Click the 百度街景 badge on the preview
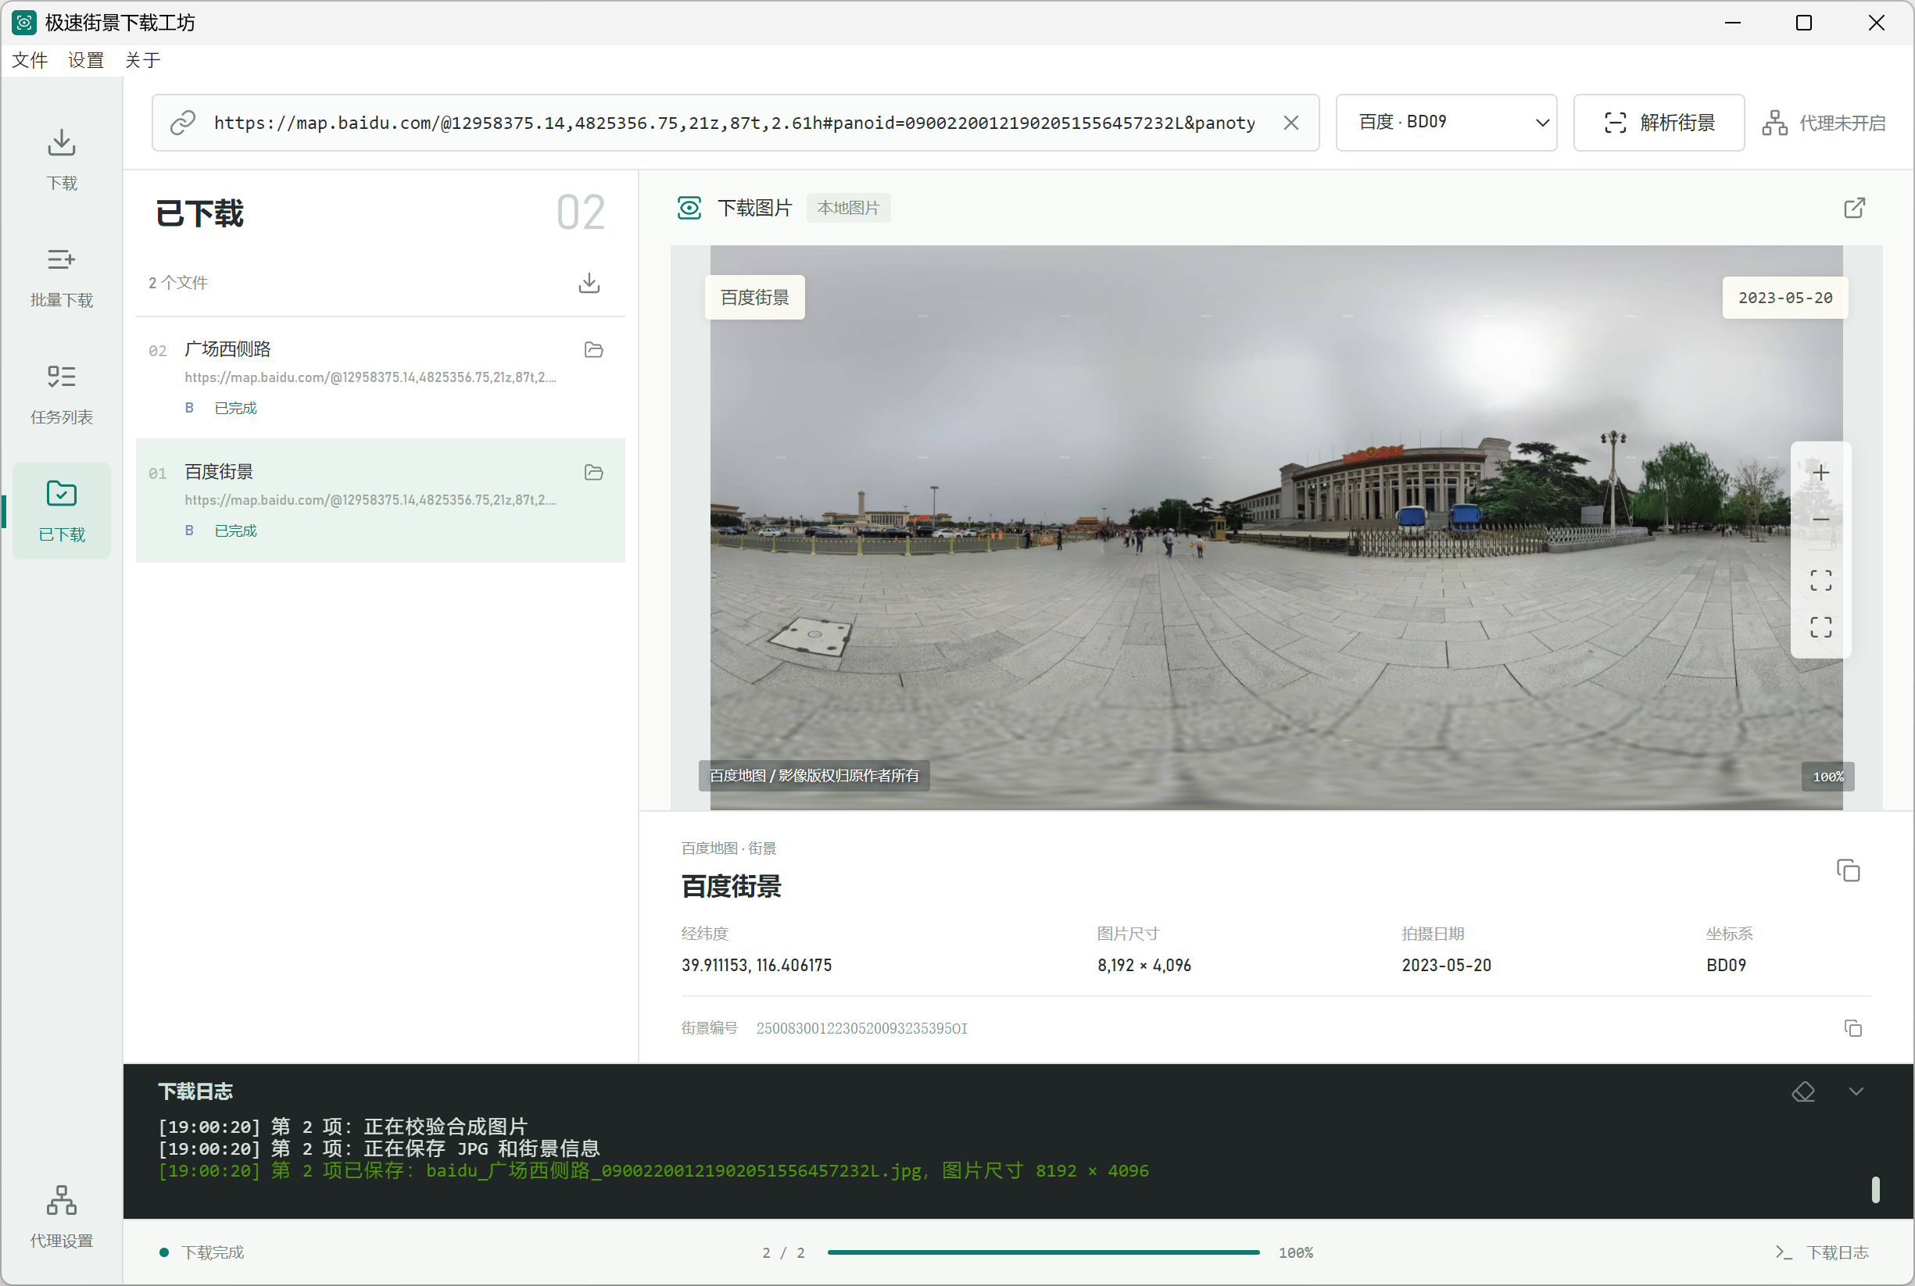This screenshot has width=1915, height=1286. pos(754,298)
